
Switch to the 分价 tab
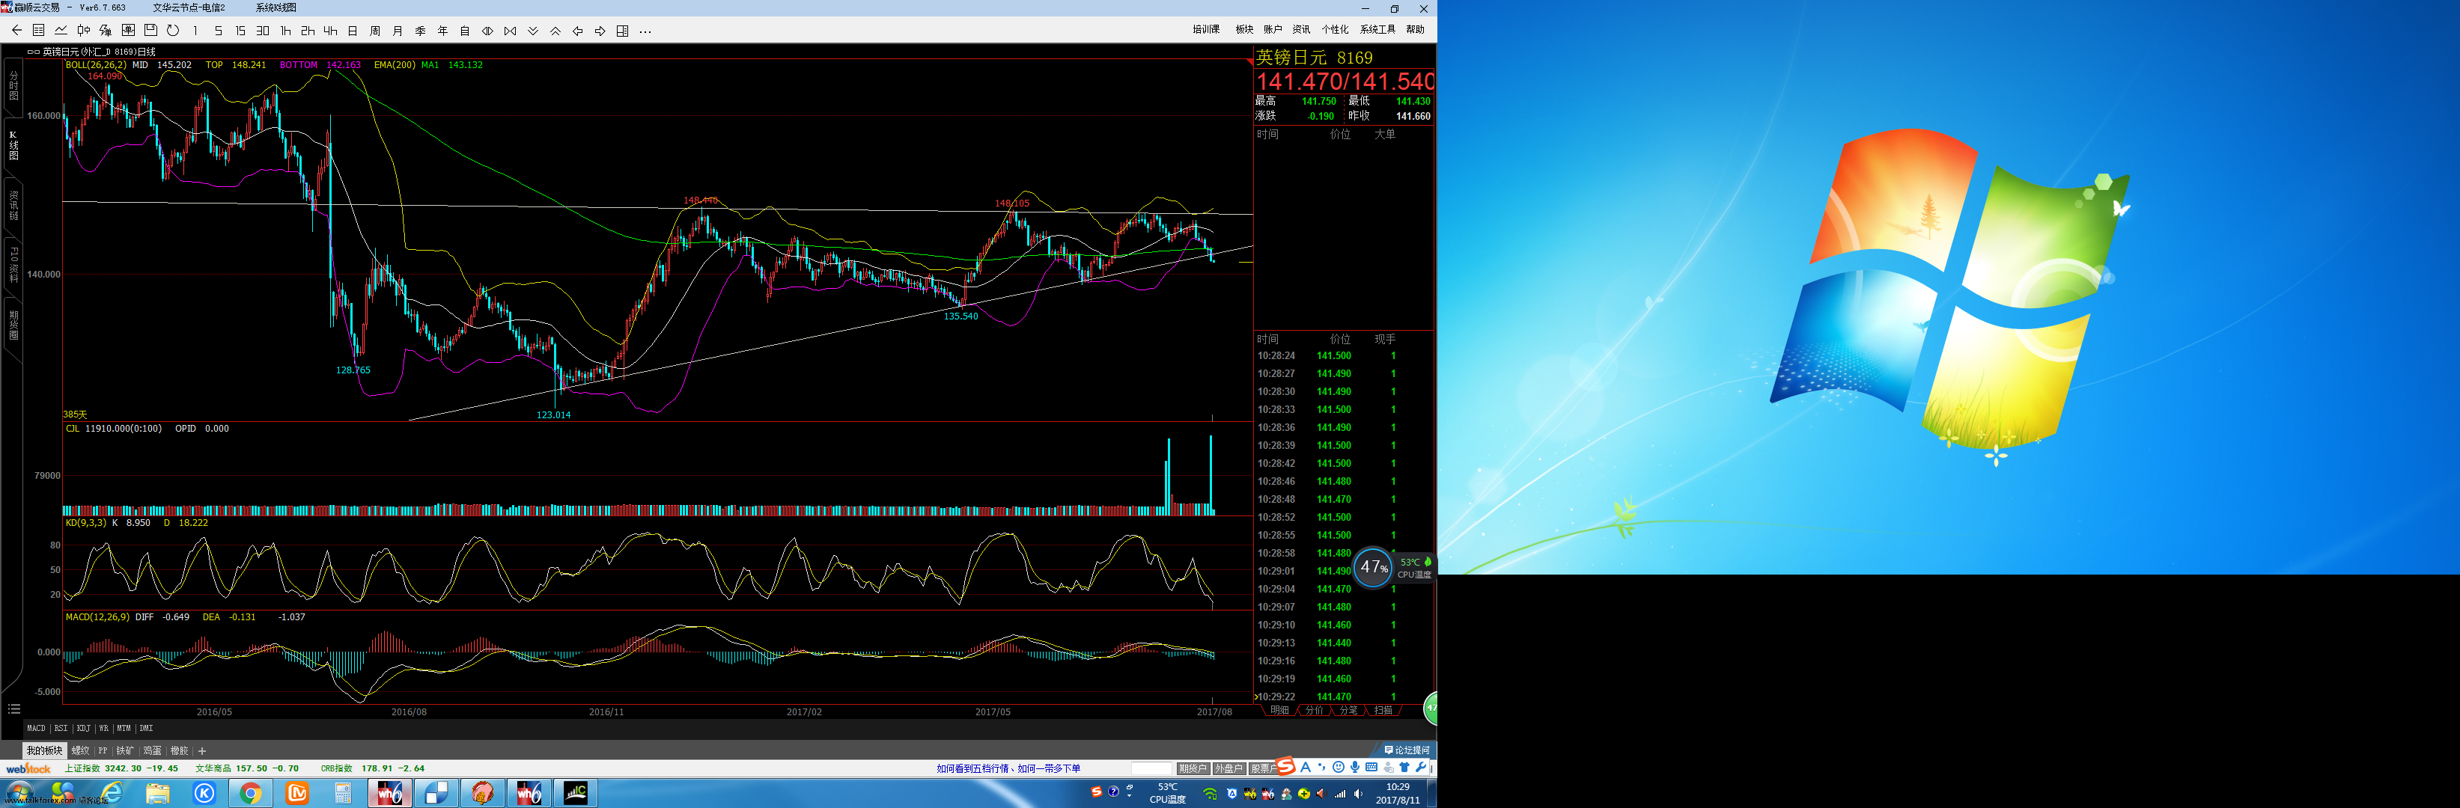(x=1314, y=710)
